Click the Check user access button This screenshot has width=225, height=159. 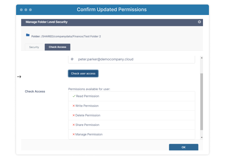(x=83, y=74)
